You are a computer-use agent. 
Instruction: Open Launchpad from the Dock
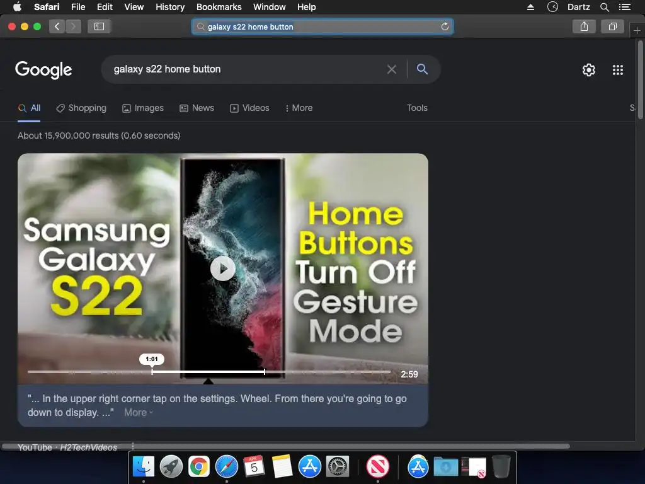click(x=171, y=466)
